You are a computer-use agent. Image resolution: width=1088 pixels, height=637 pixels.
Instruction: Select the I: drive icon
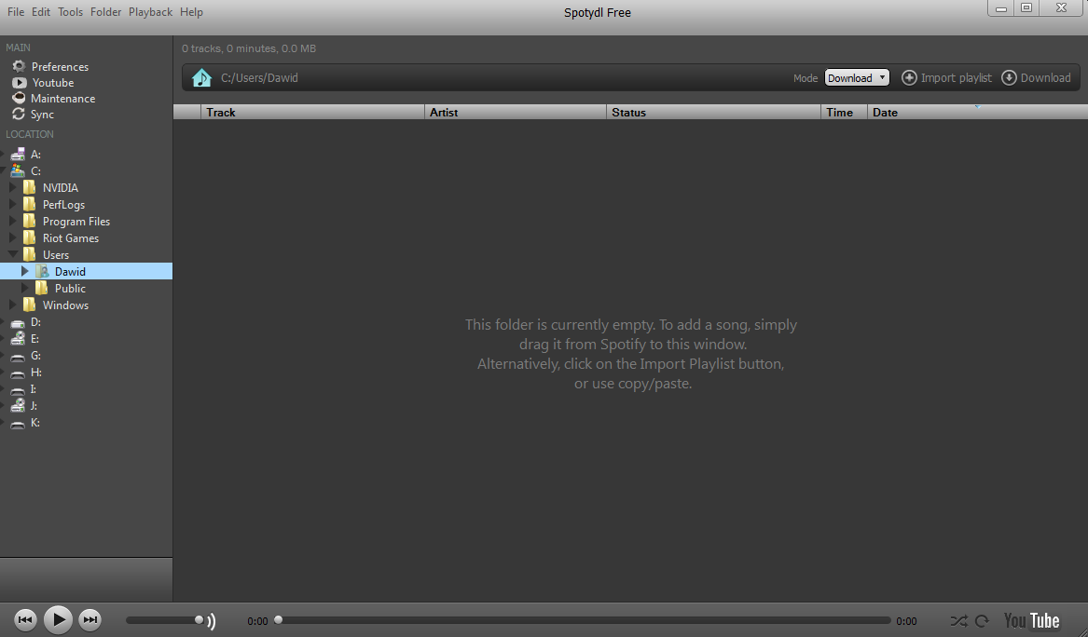tap(18, 389)
